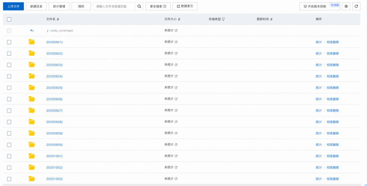
Task: Click 彻底删除 for folder 20250926/
Action: pos(333,99)
